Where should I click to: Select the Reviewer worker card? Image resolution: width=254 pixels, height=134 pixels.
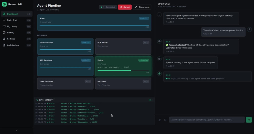(123, 83)
